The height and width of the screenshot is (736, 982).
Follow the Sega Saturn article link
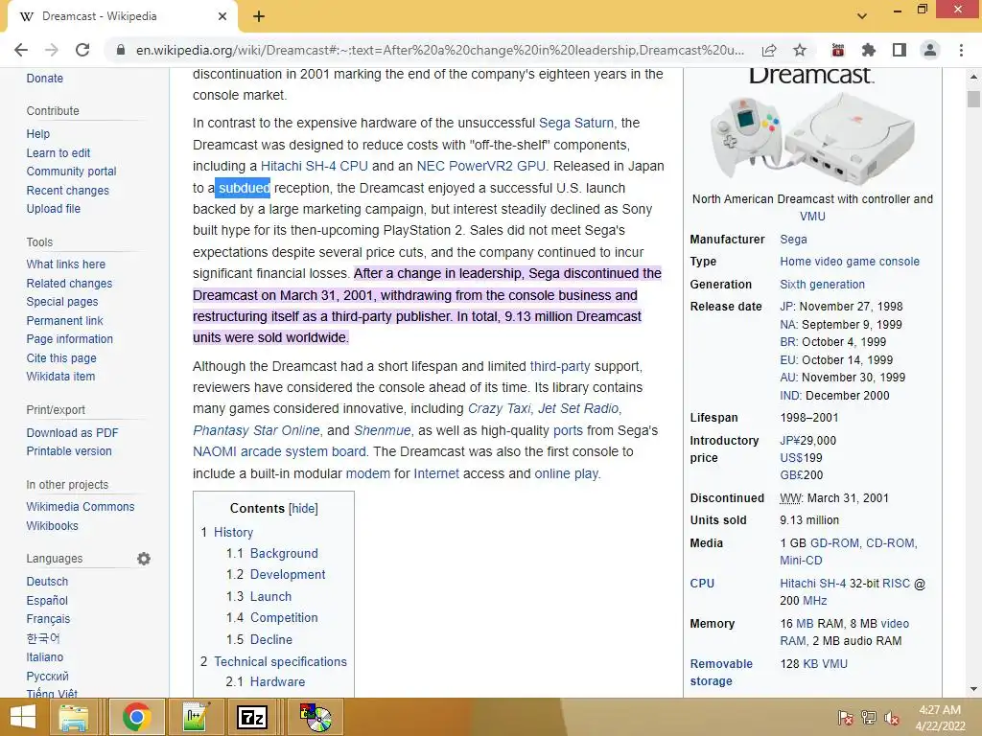pyautogui.click(x=576, y=123)
